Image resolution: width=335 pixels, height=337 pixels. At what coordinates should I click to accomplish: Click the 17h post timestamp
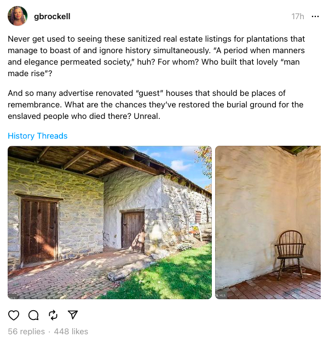tap(298, 16)
